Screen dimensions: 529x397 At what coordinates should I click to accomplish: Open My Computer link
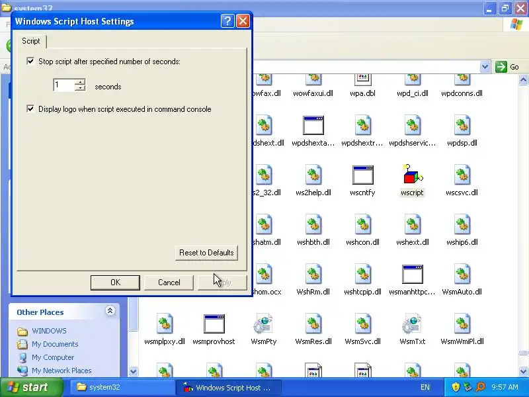pos(53,357)
